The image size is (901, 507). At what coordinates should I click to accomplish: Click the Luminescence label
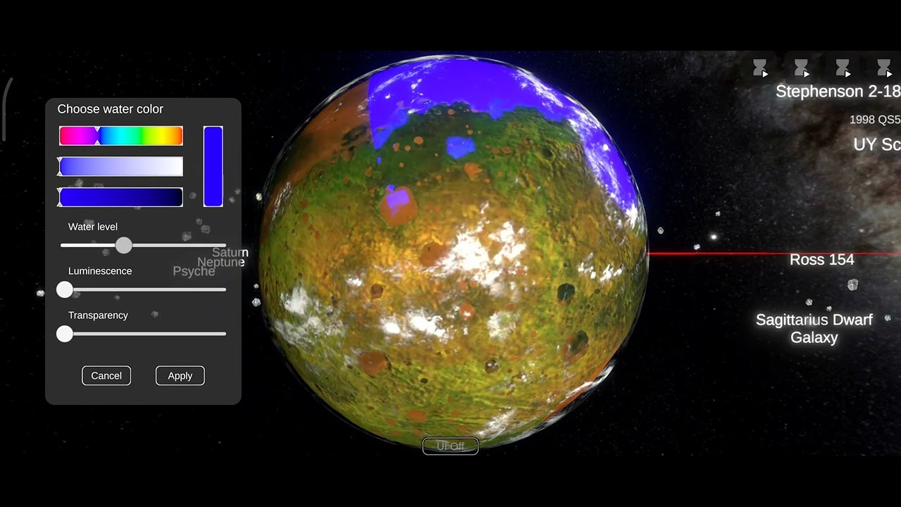coord(100,271)
